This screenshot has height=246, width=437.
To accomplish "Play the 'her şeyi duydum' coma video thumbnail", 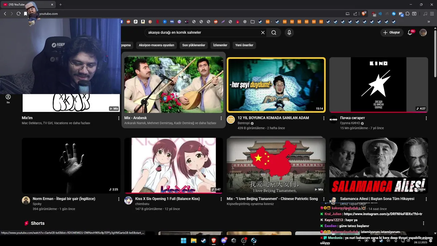I will click(x=276, y=85).
